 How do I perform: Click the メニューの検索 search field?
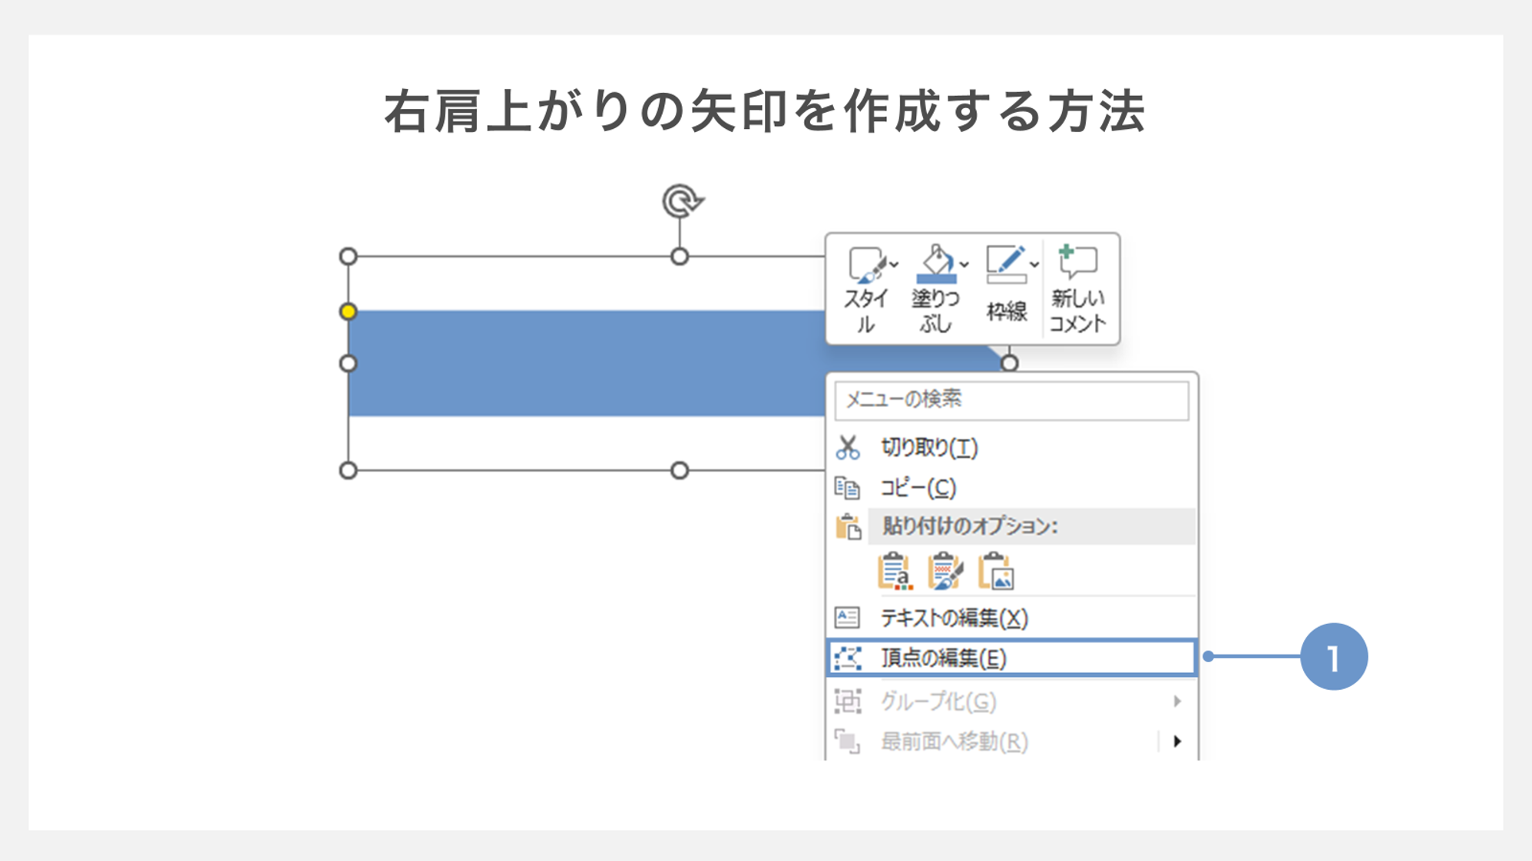click(1011, 400)
